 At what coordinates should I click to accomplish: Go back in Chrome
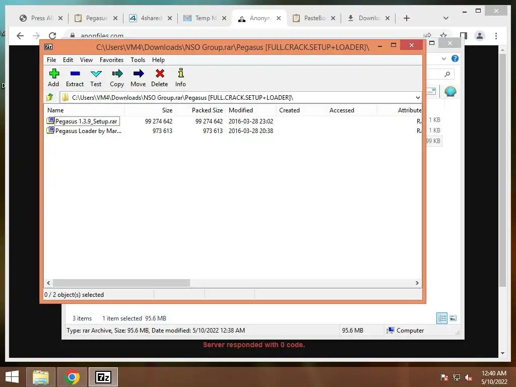[20, 36]
